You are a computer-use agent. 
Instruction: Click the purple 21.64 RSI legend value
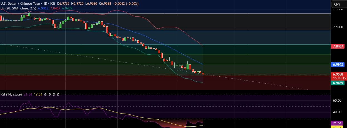point(28,94)
